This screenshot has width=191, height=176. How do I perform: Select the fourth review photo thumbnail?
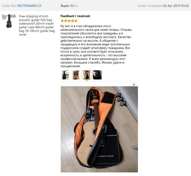(97, 75)
